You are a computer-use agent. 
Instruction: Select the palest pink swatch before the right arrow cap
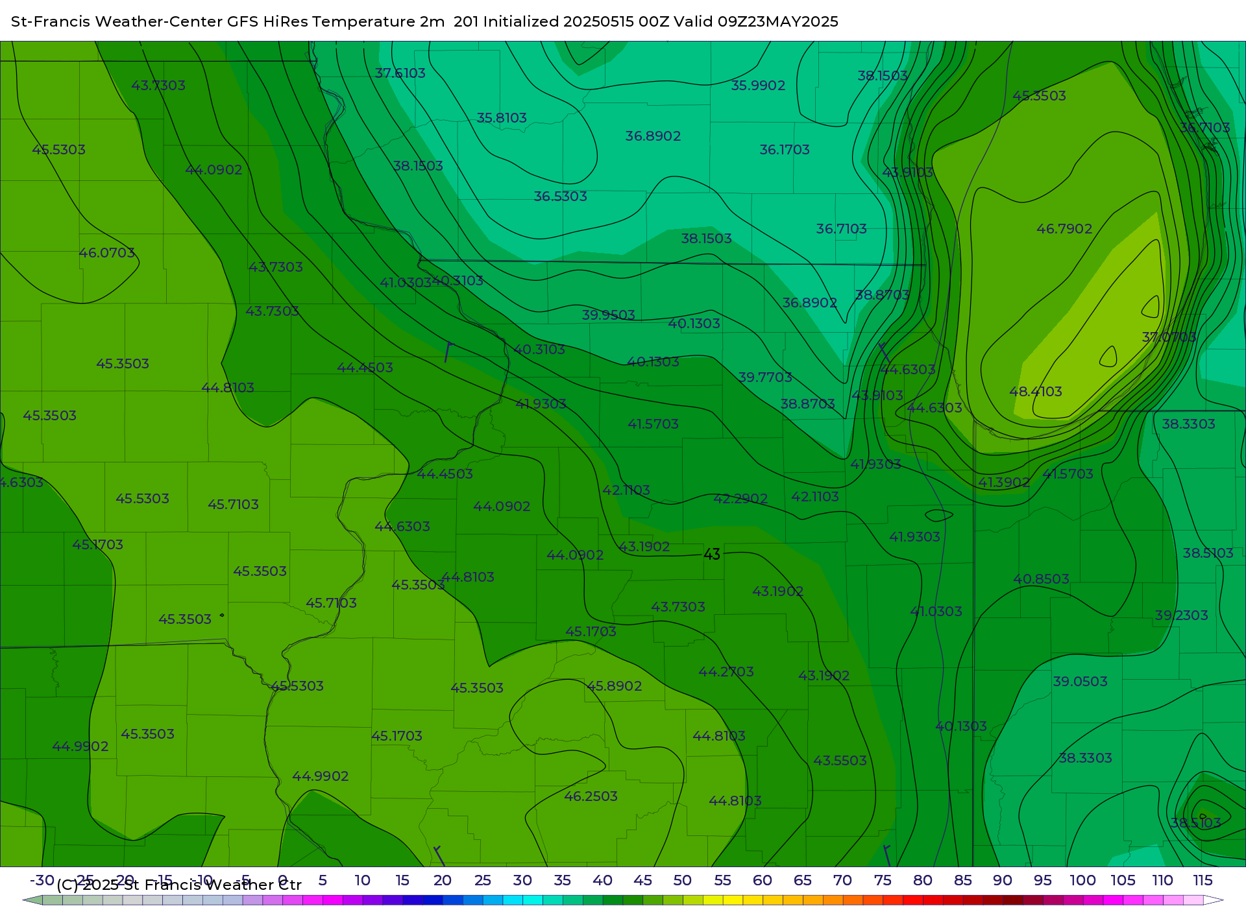point(1193,900)
